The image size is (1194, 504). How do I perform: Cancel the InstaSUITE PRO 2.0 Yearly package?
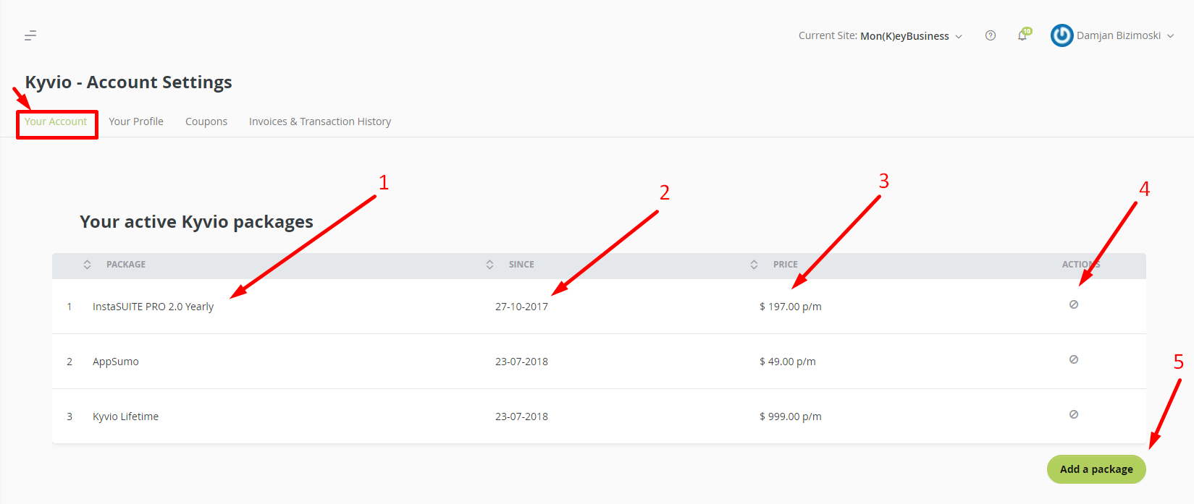pyautogui.click(x=1074, y=304)
